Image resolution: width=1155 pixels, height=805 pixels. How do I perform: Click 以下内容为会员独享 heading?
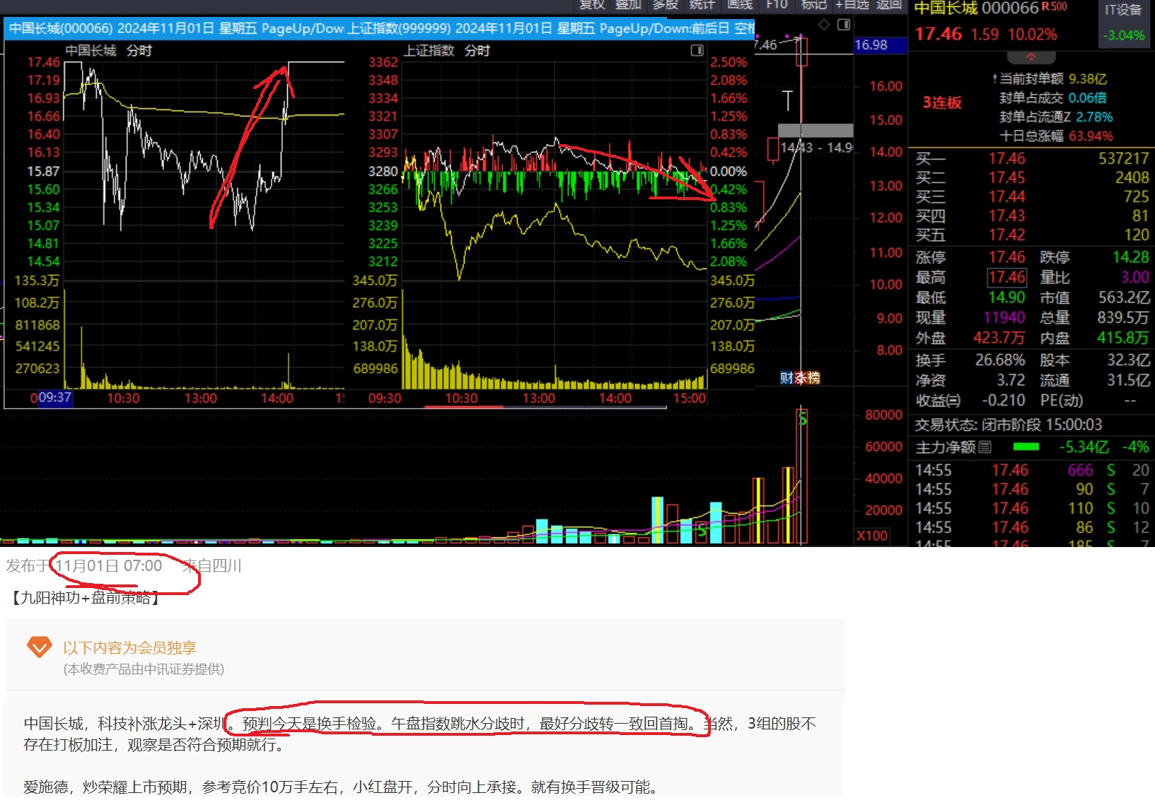(129, 647)
